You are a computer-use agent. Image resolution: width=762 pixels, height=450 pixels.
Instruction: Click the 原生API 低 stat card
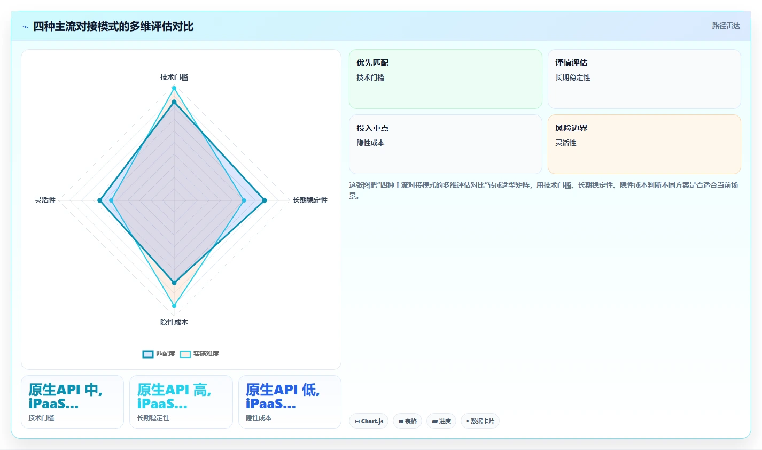[x=290, y=402]
